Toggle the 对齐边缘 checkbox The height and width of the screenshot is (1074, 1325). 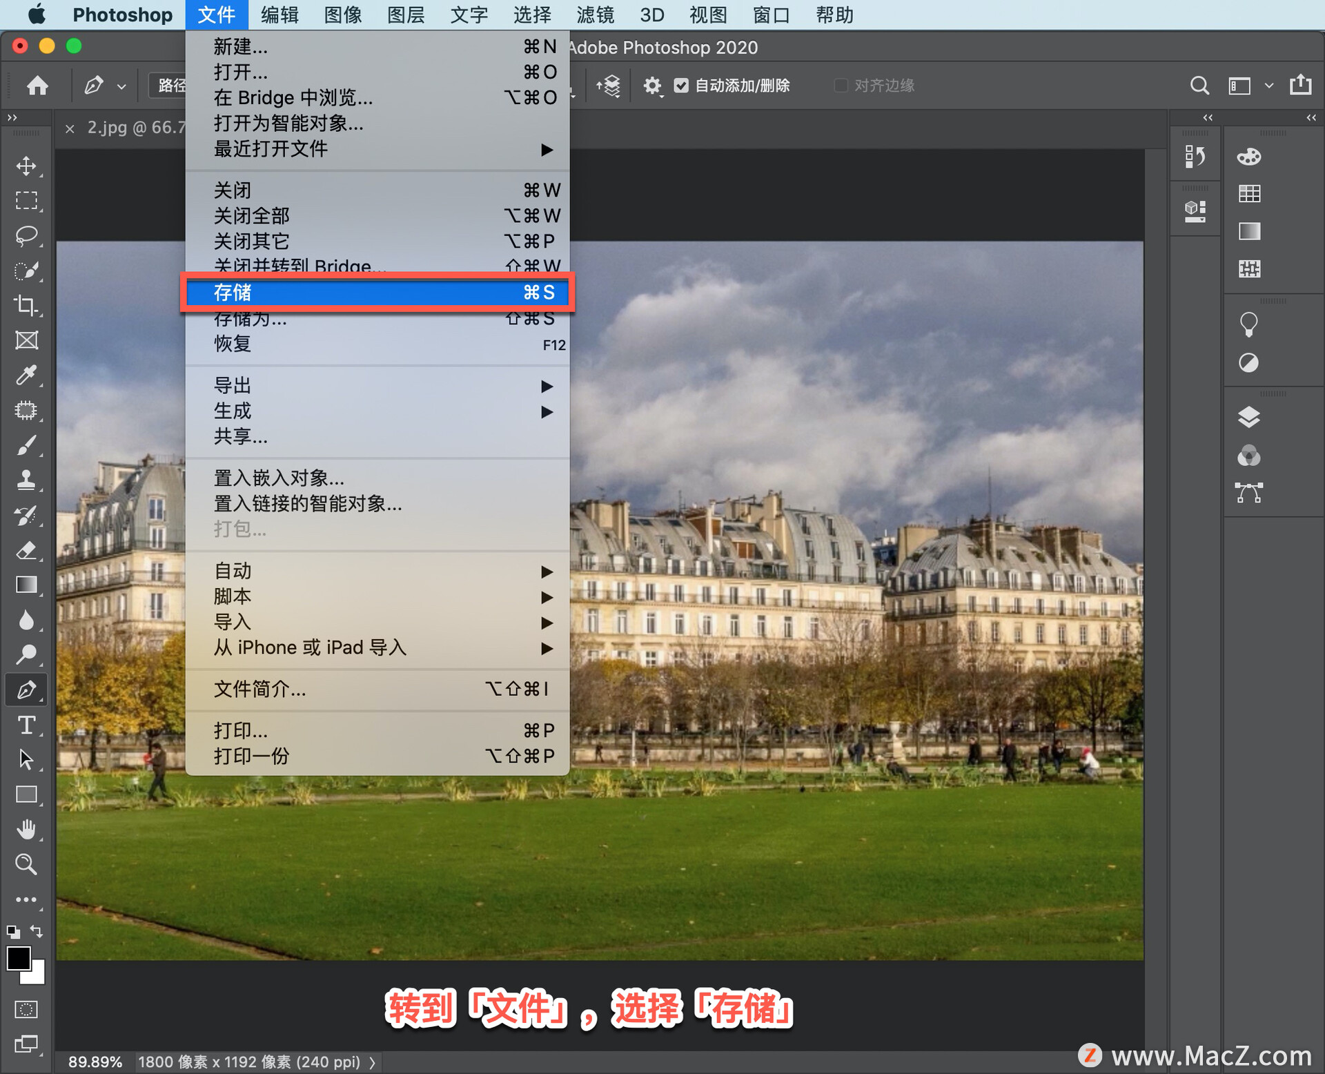[841, 86]
